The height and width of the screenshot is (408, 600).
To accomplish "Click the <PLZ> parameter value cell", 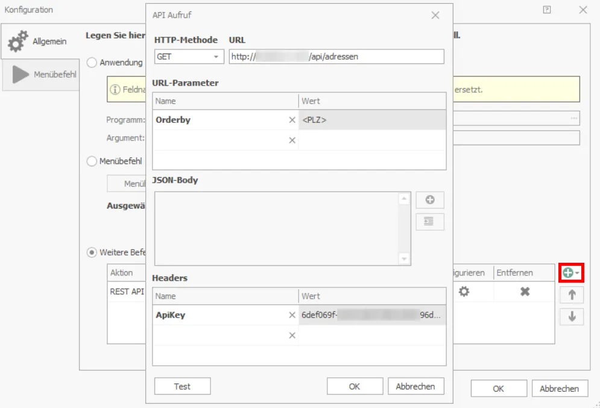I will pyautogui.click(x=372, y=120).
